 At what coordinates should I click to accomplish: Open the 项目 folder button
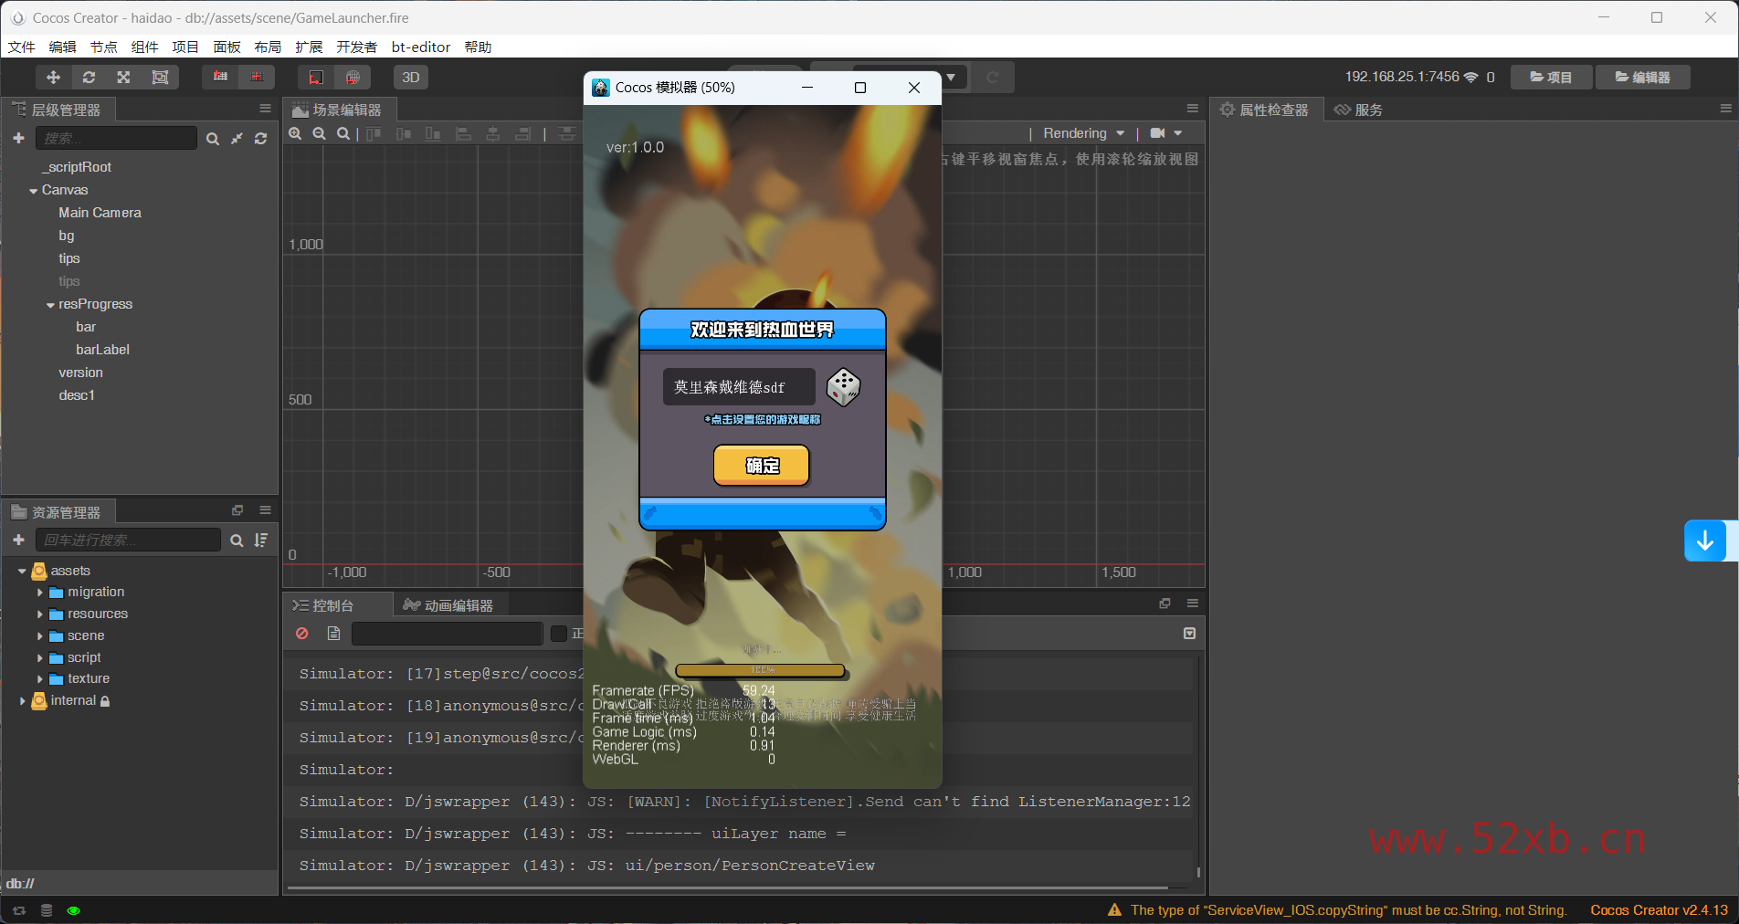coord(1551,78)
